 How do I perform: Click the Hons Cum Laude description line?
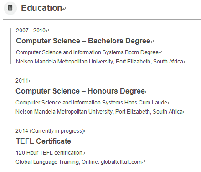91,103
